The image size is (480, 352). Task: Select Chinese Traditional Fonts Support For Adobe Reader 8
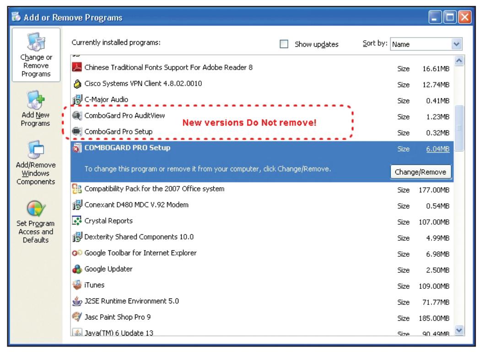pos(262,67)
